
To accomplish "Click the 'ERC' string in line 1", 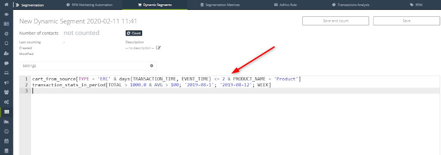I will tap(104, 79).
